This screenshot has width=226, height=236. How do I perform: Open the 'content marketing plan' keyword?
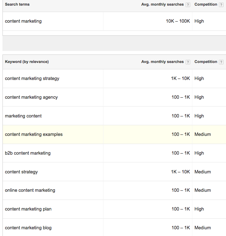pyautogui.click(x=28, y=209)
